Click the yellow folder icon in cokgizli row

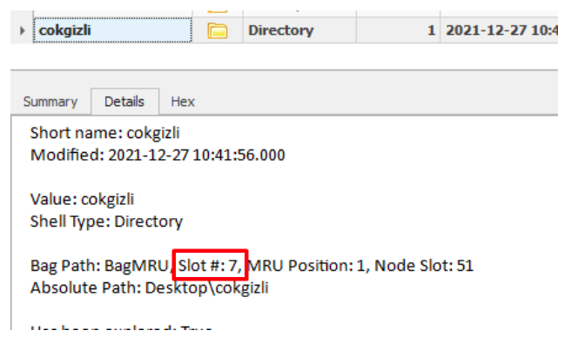pos(218,30)
